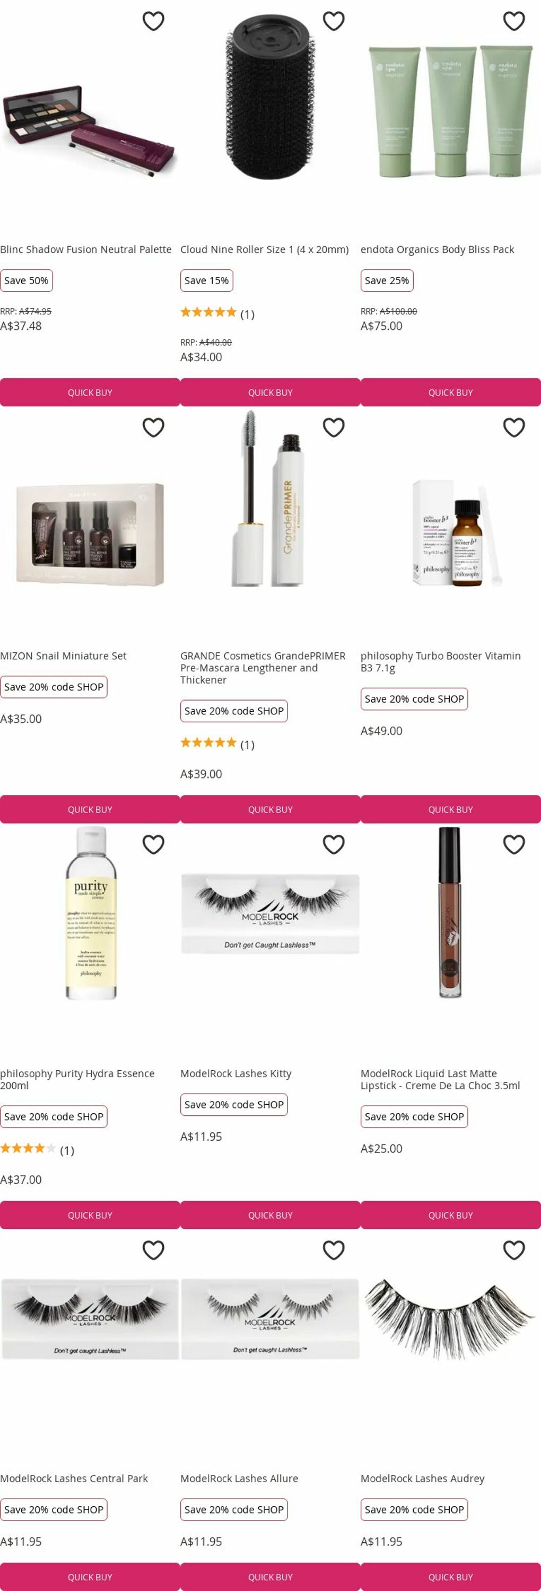
Task: Open the purity made simple bottle image
Action: coord(91,913)
